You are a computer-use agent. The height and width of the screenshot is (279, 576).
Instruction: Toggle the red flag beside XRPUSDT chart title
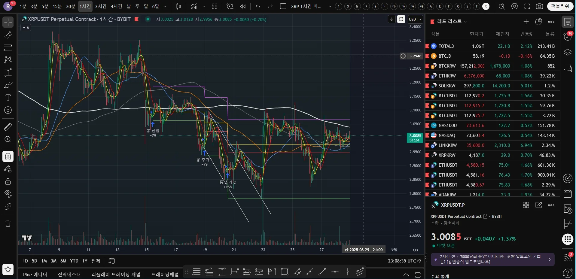136,19
